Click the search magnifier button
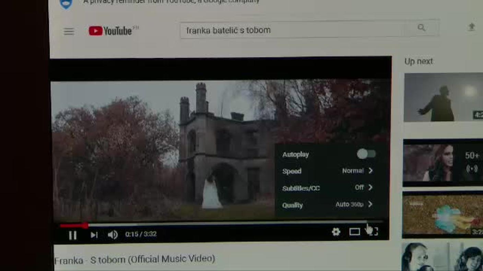The width and height of the screenshot is (483, 271). pyautogui.click(x=422, y=28)
